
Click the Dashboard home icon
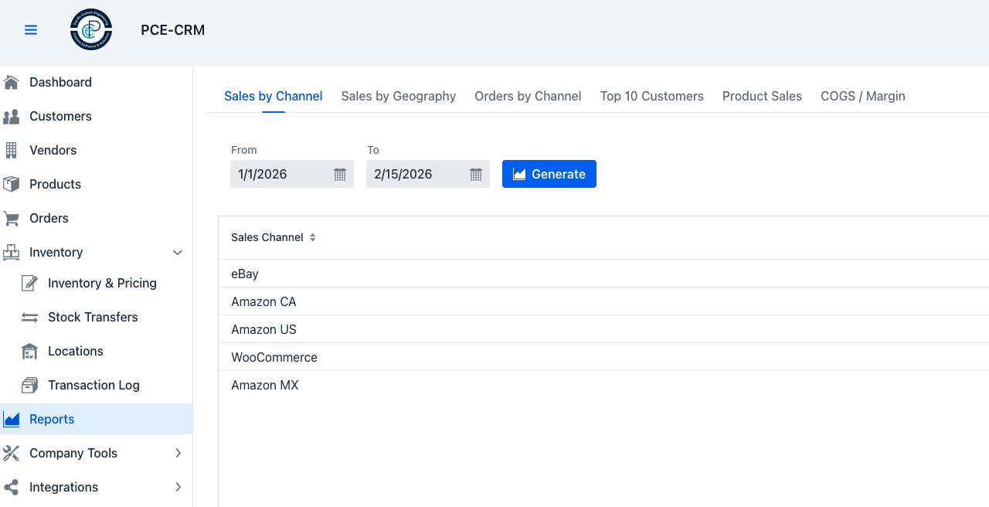[x=11, y=82]
